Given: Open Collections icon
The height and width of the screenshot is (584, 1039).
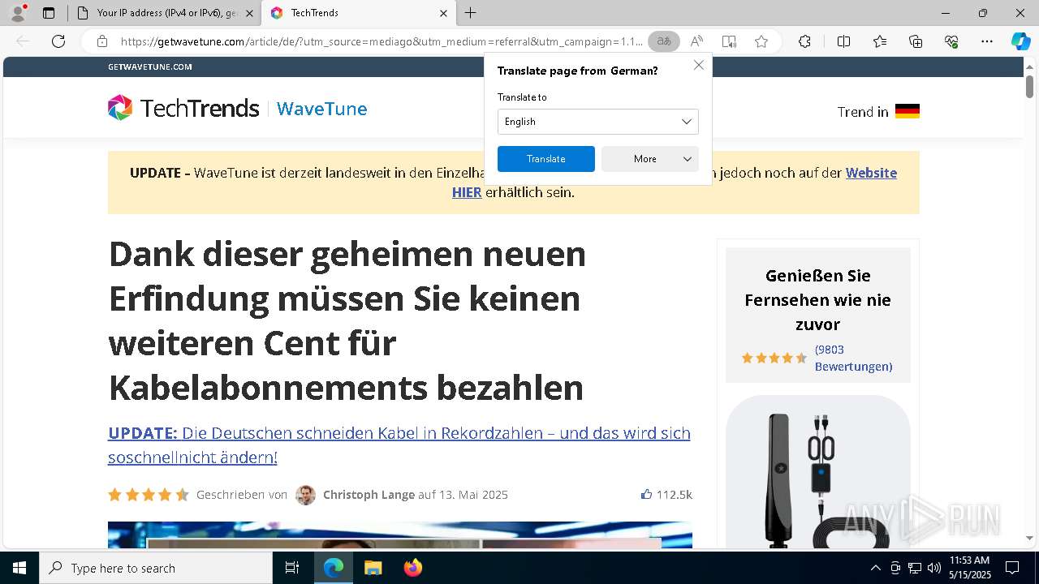Looking at the screenshot, I should pos(916,41).
